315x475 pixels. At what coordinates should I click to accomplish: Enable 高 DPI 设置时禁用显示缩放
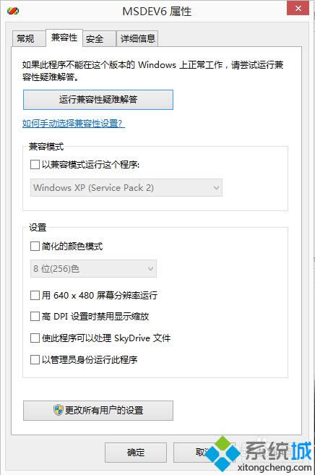[x=35, y=316]
